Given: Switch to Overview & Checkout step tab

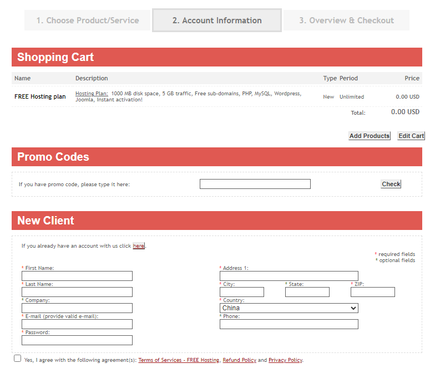Looking at the screenshot, I should tap(346, 21).
